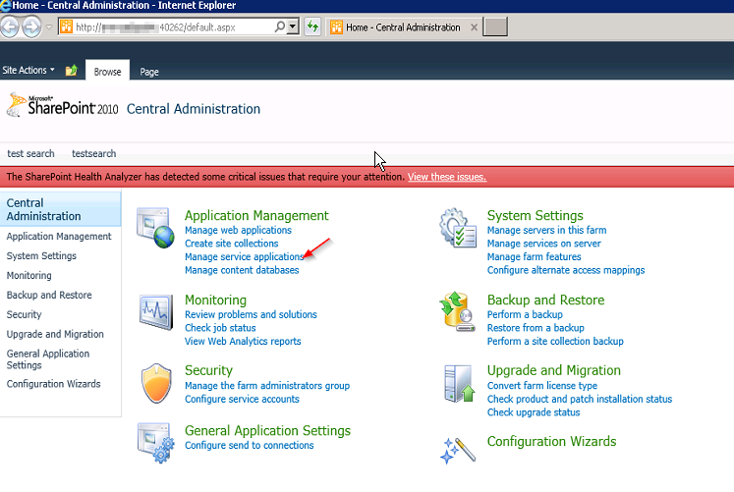
Task: Select Configuration Wizards in left sidebar
Action: pyautogui.click(x=53, y=384)
